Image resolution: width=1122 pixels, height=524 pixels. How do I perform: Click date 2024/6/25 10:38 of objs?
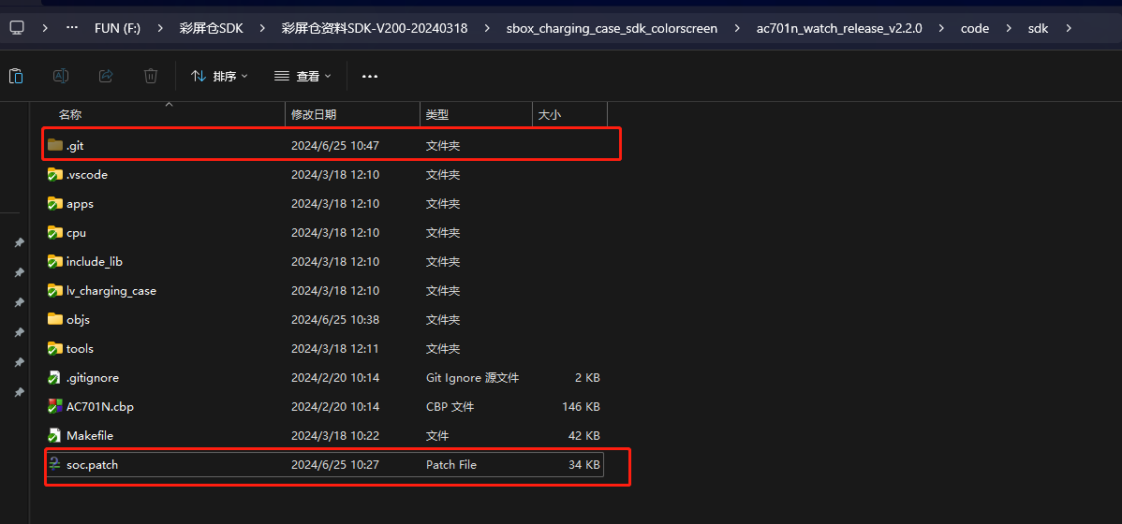tap(335, 320)
